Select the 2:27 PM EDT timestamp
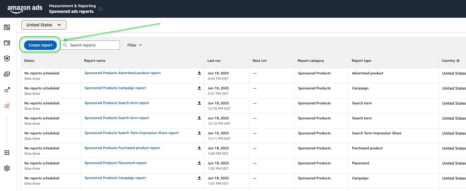This screenshot has height=191, width=466. (218, 94)
